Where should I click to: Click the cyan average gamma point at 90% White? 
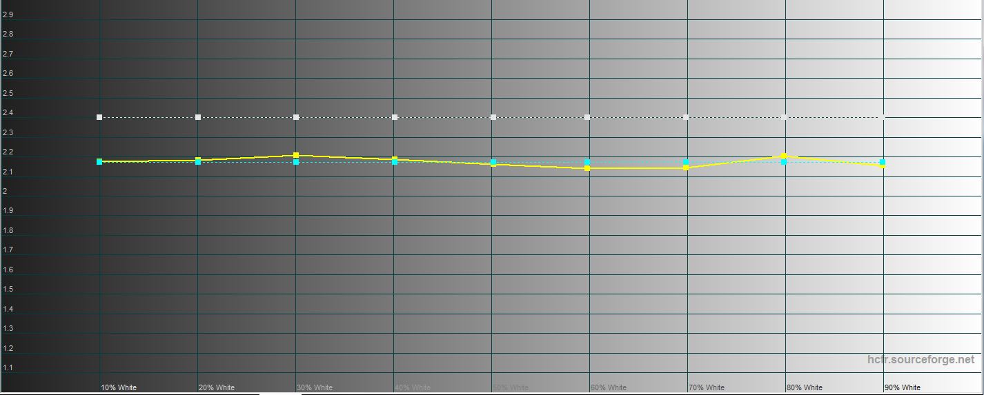(x=883, y=162)
